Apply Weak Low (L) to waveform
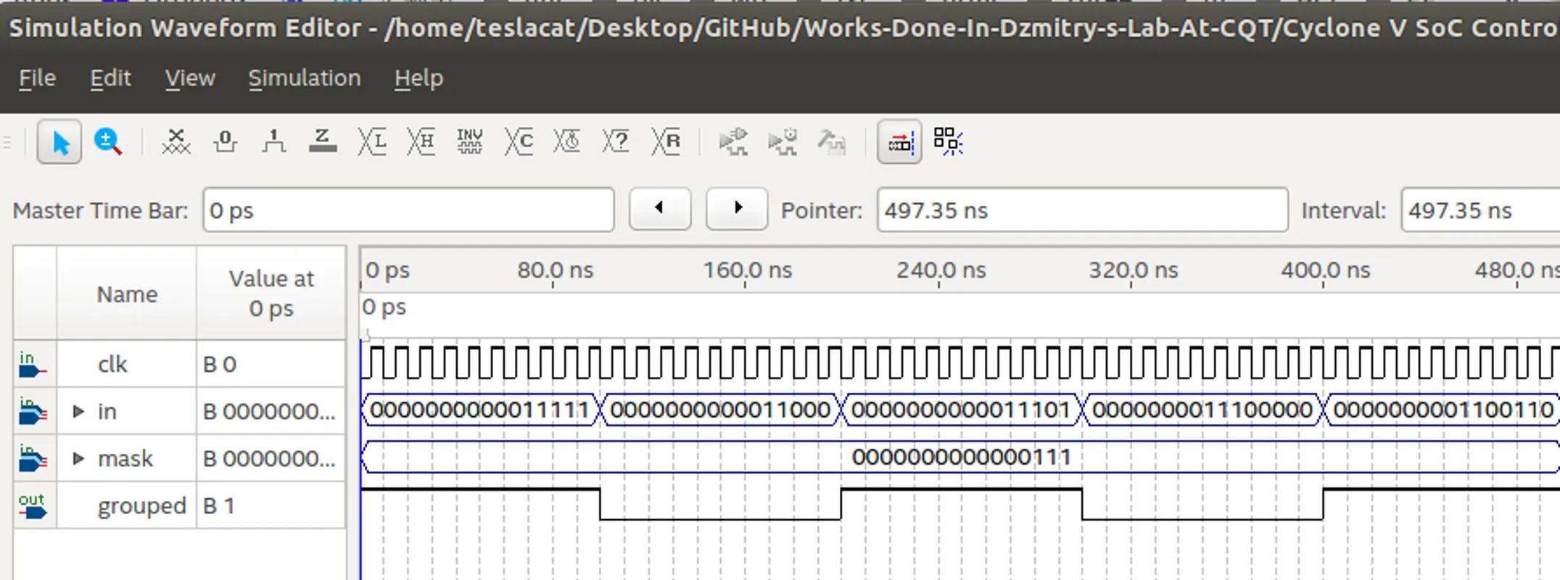Image resolution: width=1560 pixels, height=580 pixels. [x=372, y=142]
